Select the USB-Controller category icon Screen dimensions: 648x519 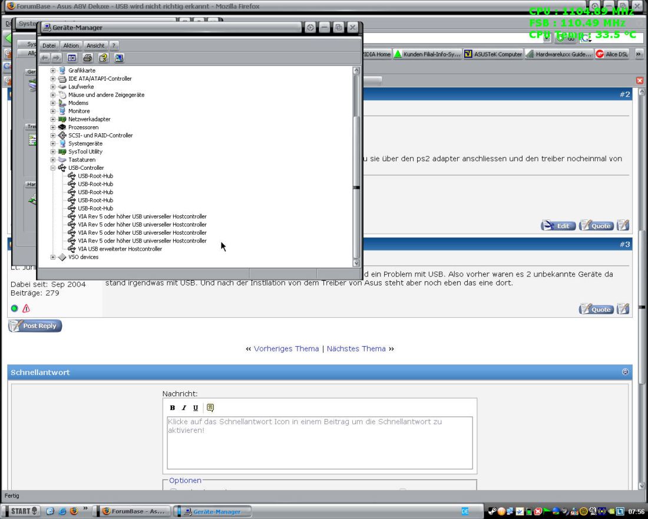pos(62,167)
